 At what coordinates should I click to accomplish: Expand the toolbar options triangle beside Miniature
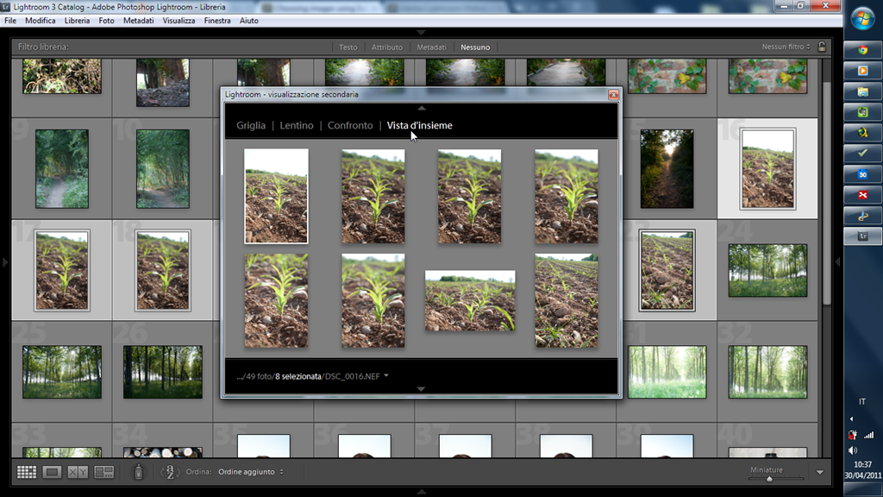820,472
